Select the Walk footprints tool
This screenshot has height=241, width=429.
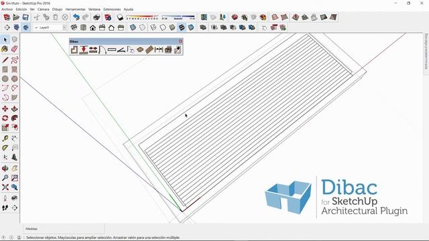pos(5,208)
